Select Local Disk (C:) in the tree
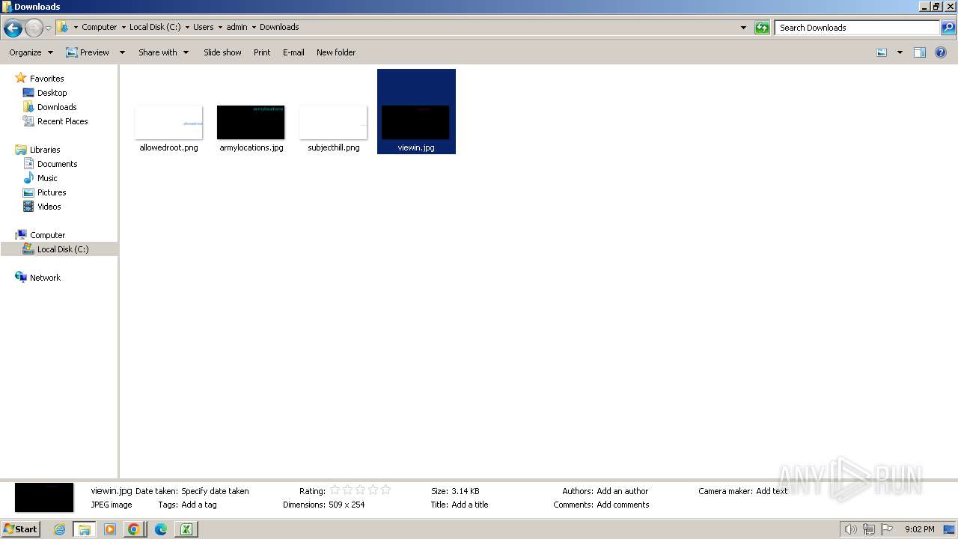Screen dimensions: 958x539 [63, 249]
